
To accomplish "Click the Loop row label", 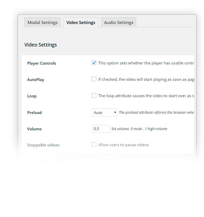I will (32, 96).
